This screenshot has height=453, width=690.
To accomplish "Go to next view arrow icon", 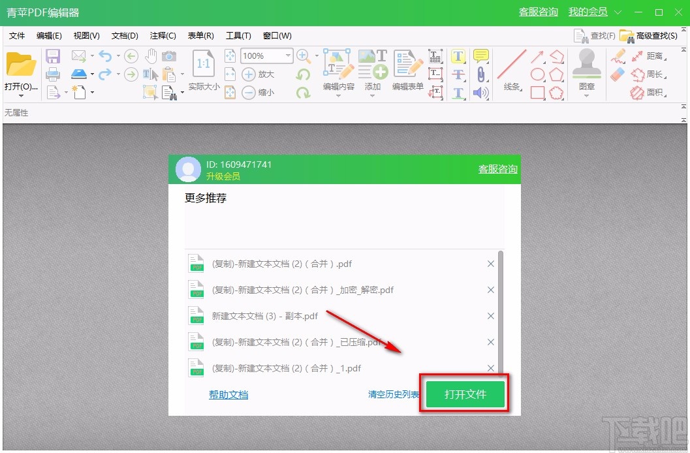I will click(x=131, y=74).
